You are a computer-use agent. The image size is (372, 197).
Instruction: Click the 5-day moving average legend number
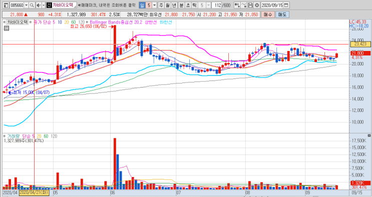click(54, 22)
